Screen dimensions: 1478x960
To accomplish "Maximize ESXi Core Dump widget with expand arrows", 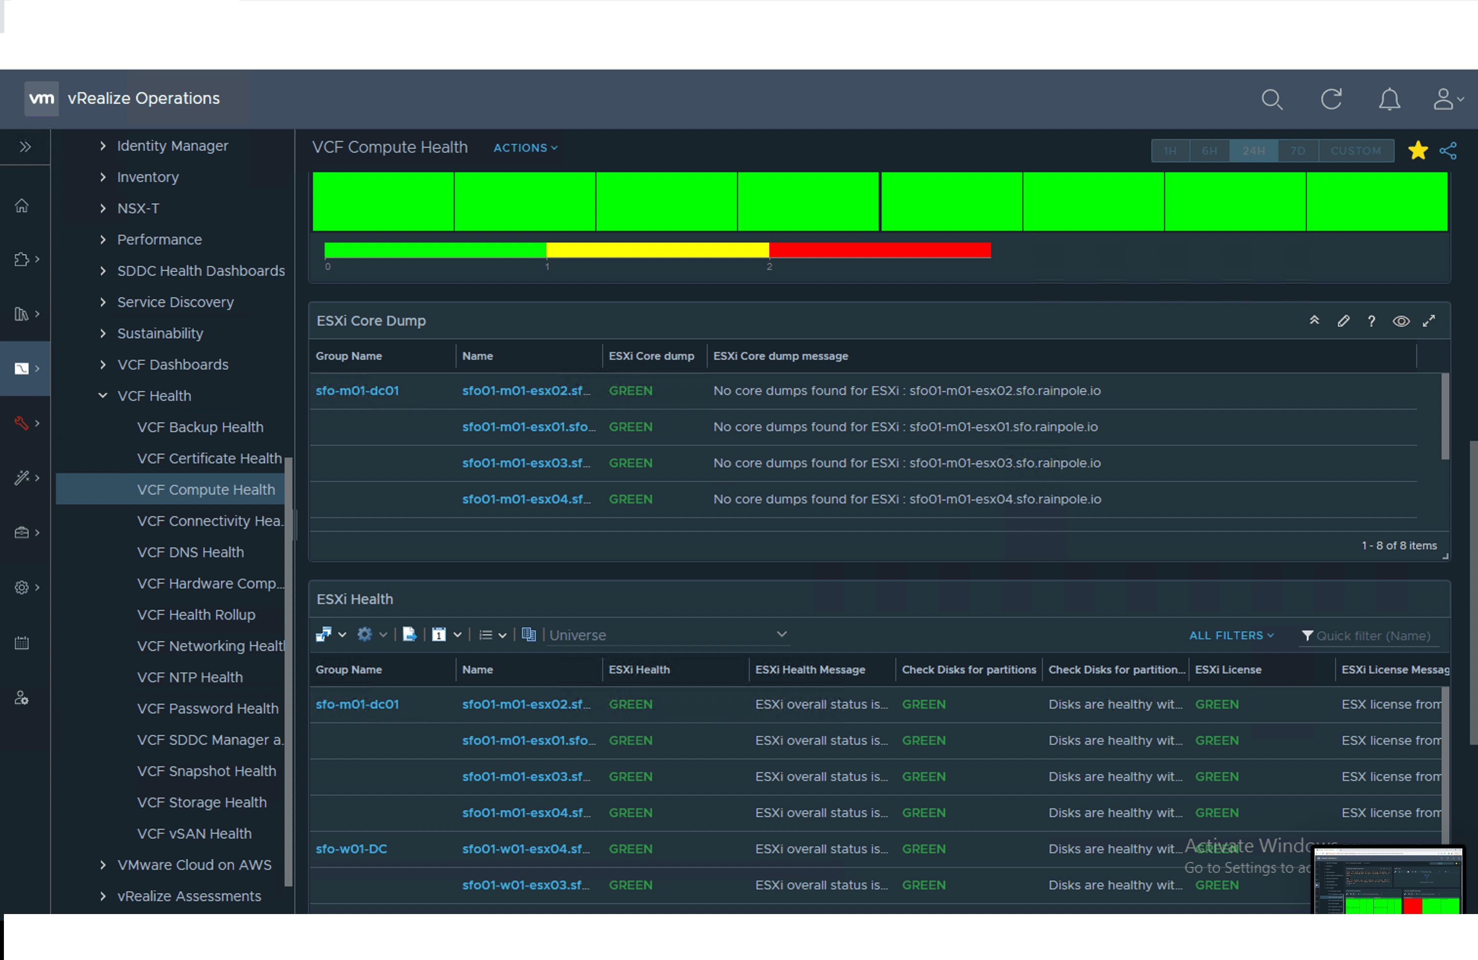I will coord(1429,321).
